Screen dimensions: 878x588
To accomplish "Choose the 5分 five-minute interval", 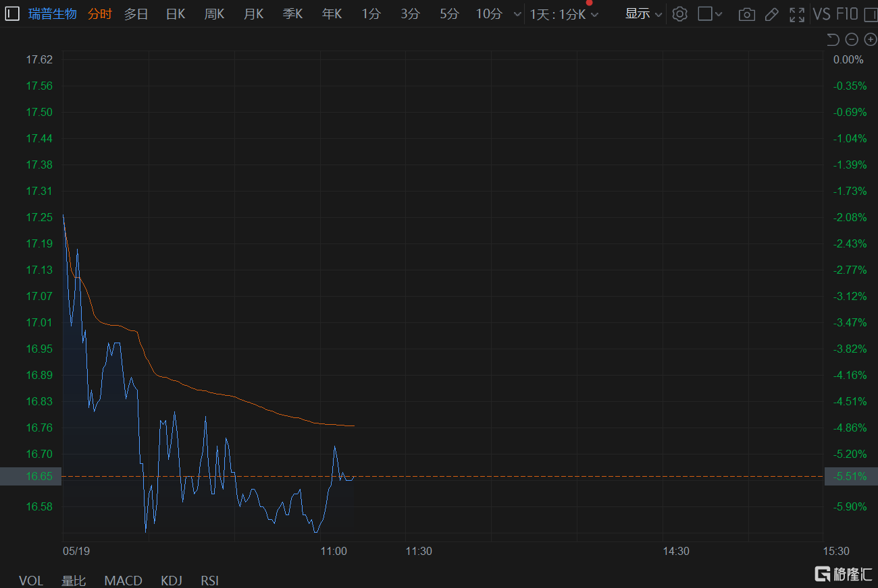I will pyautogui.click(x=449, y=13).
